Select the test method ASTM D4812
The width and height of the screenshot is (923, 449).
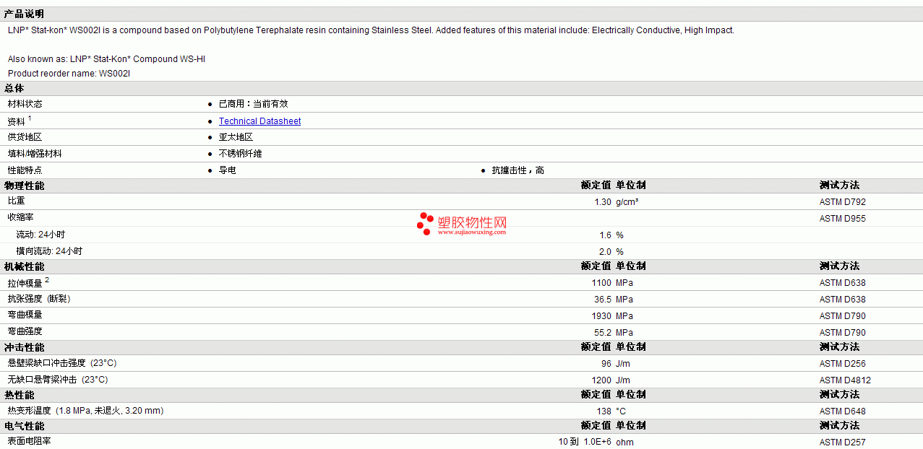[x=846, y=380]
